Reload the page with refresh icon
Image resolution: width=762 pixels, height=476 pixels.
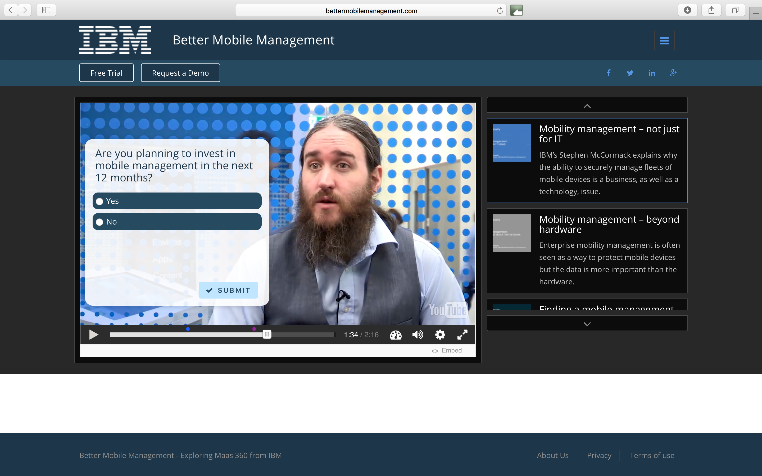(500, 11)
